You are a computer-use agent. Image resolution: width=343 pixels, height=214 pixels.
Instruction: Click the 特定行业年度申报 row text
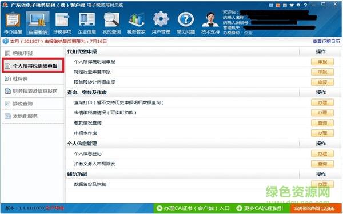pos(92,72)
